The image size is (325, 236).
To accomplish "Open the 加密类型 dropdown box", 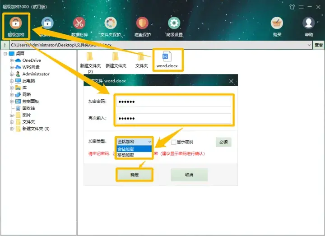I will point(135,142).
